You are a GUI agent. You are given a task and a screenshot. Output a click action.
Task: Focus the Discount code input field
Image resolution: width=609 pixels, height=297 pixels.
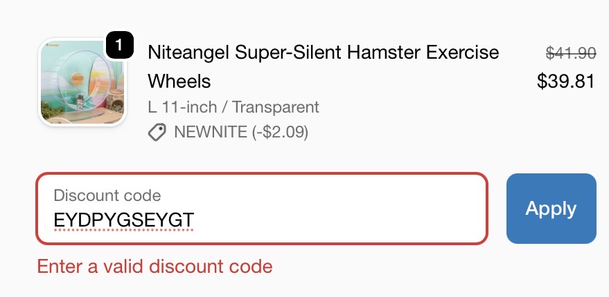pyautogui.click(x=262, y=209)
